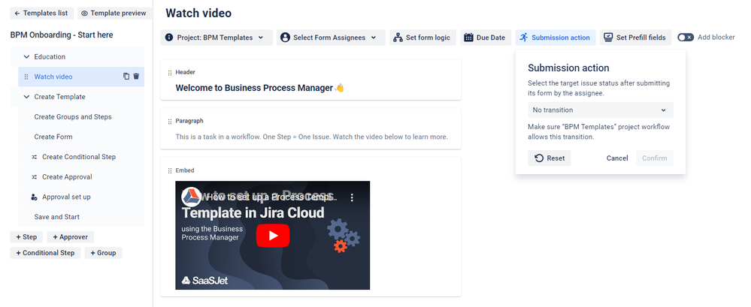The height and width of the screenshot is (307, 751).
Task: Play the embedded YouTube video
Action: (273, 236)
